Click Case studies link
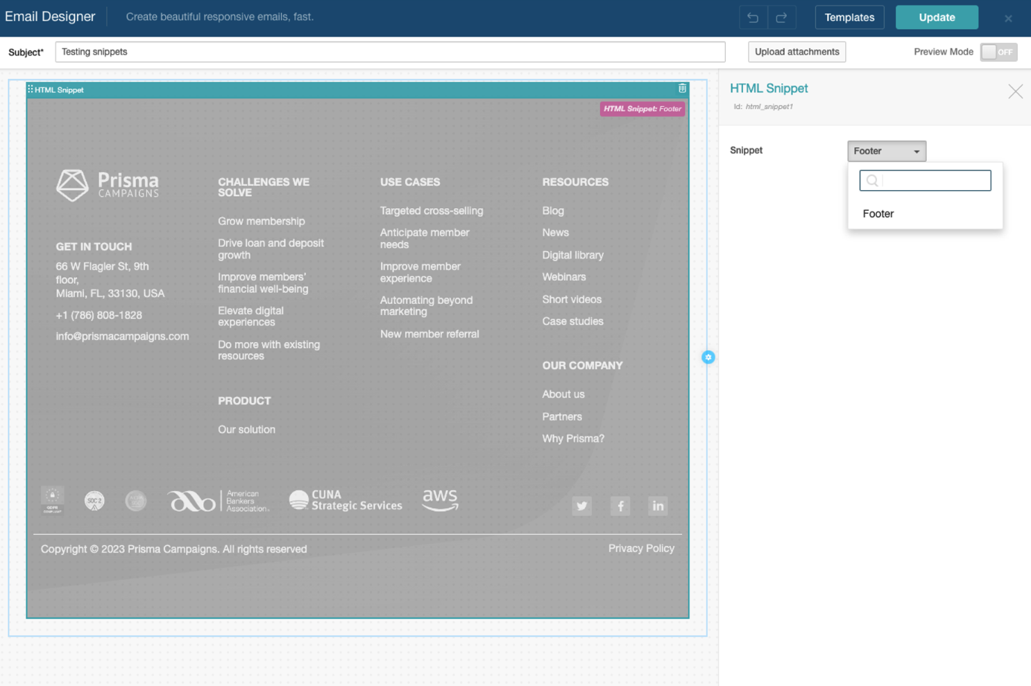Screen dimensions: 1031x686 coord(573,322)
